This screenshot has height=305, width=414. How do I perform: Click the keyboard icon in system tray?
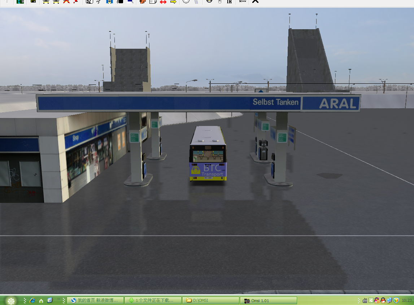point(365,301)
